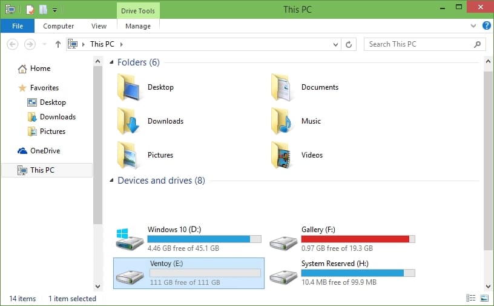Click the Properties icon in Quick Access Toolbar
This screenshot has width=494, height=306.
click(x=30, y=10)
